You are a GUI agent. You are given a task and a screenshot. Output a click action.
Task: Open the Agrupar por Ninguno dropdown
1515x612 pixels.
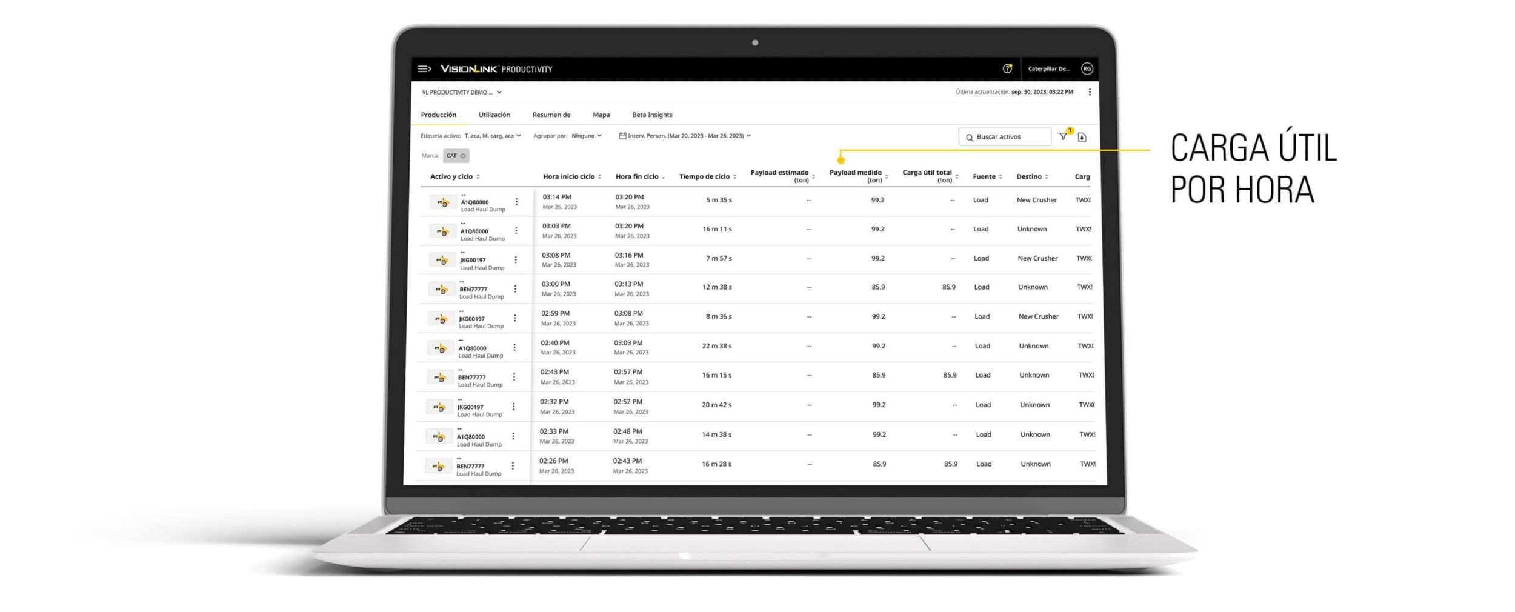click(x=586, y=136)
